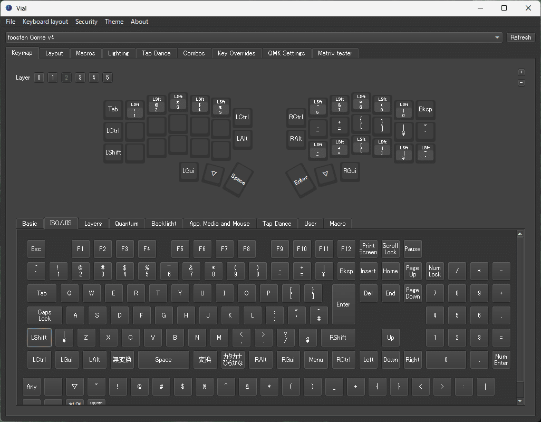
Task: Pick the 無変換 keycode
Action: (x=122, y=360)
